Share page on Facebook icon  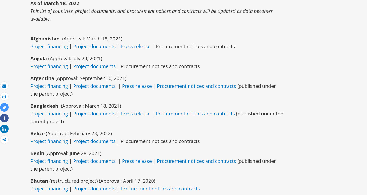4,118
